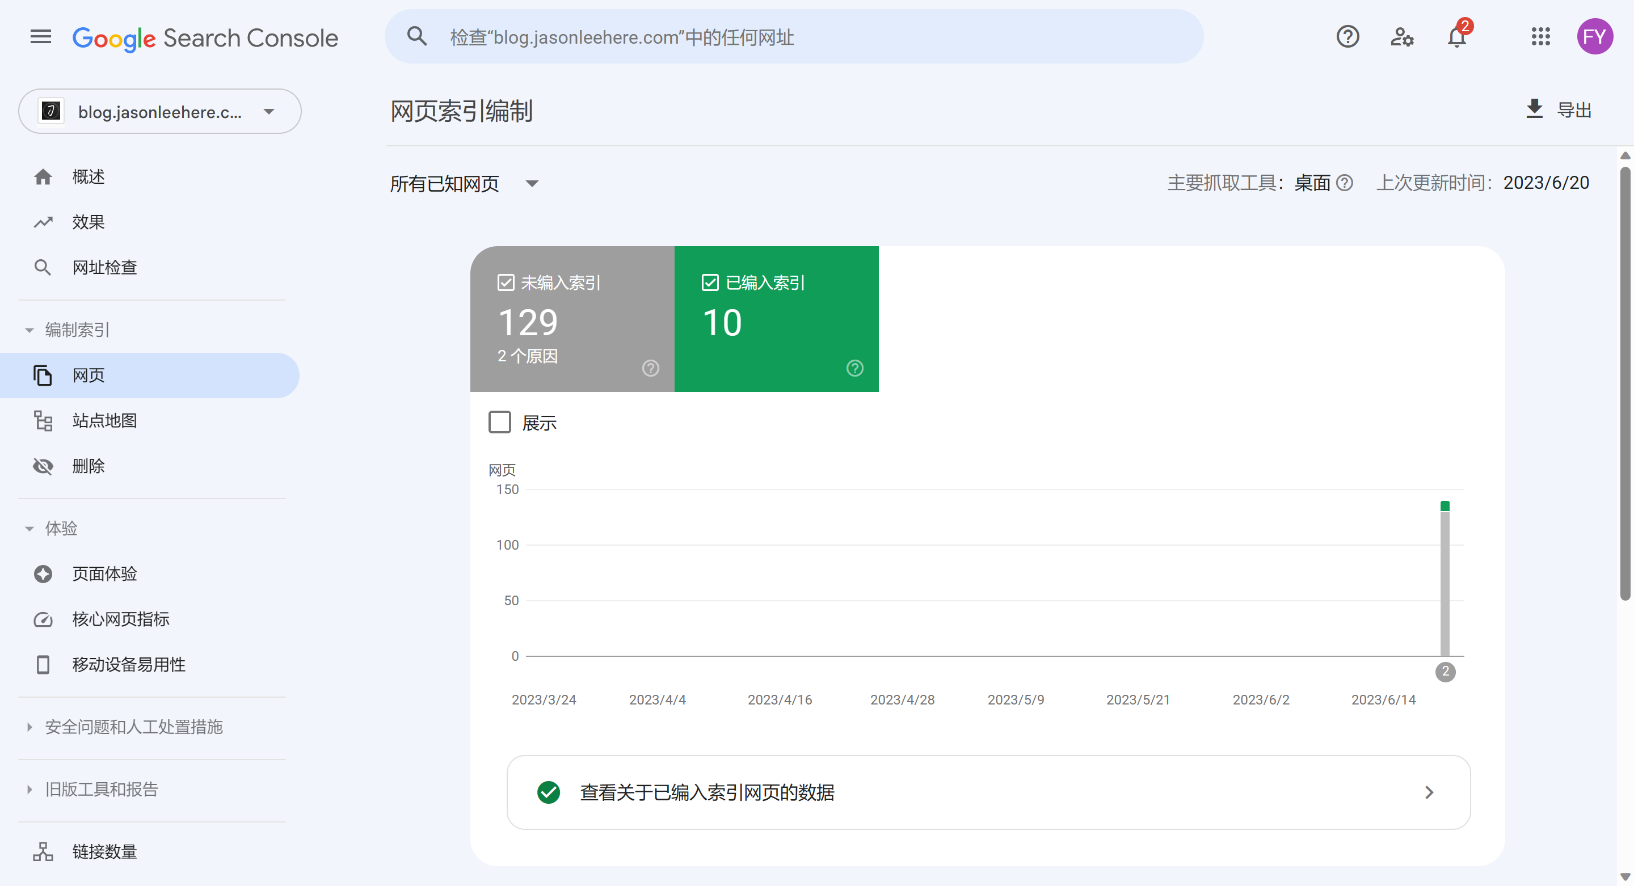Click the 网页索引编制 page title
This screenshot has height=886, width=1634.
click(x=461, y=111)
